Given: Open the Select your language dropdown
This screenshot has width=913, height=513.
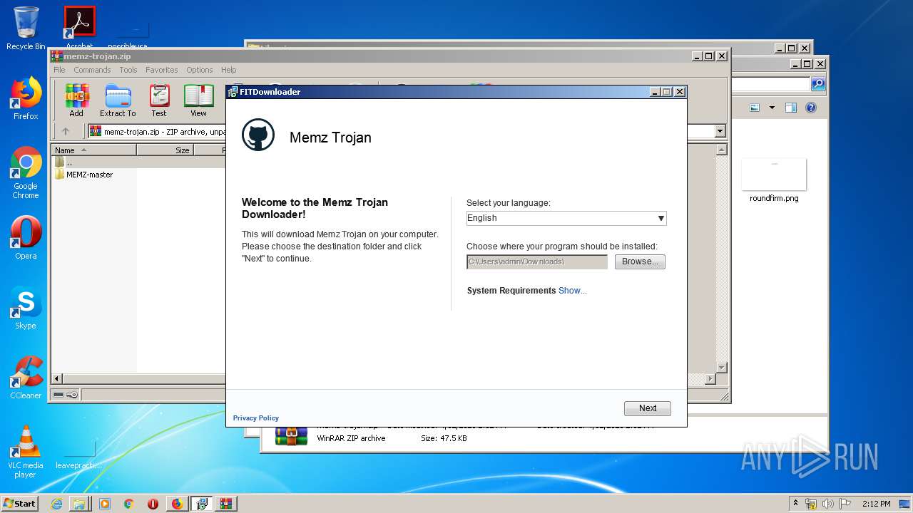Looking at the screenshot, I should tap(566, 218).
